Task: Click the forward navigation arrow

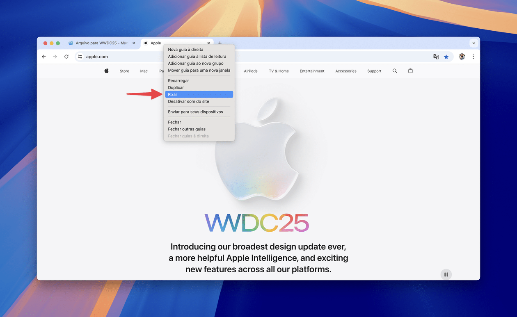Action: tap(55, 57)
